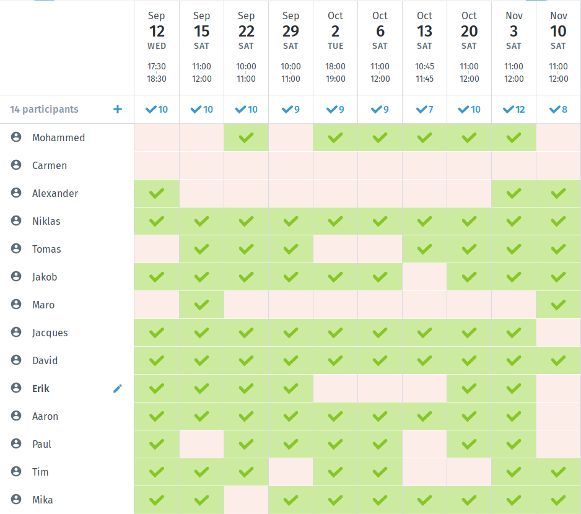Click the plus icon beside 14 participants
581x514 pixels.
pyautogui.click(x=118, y=110)
